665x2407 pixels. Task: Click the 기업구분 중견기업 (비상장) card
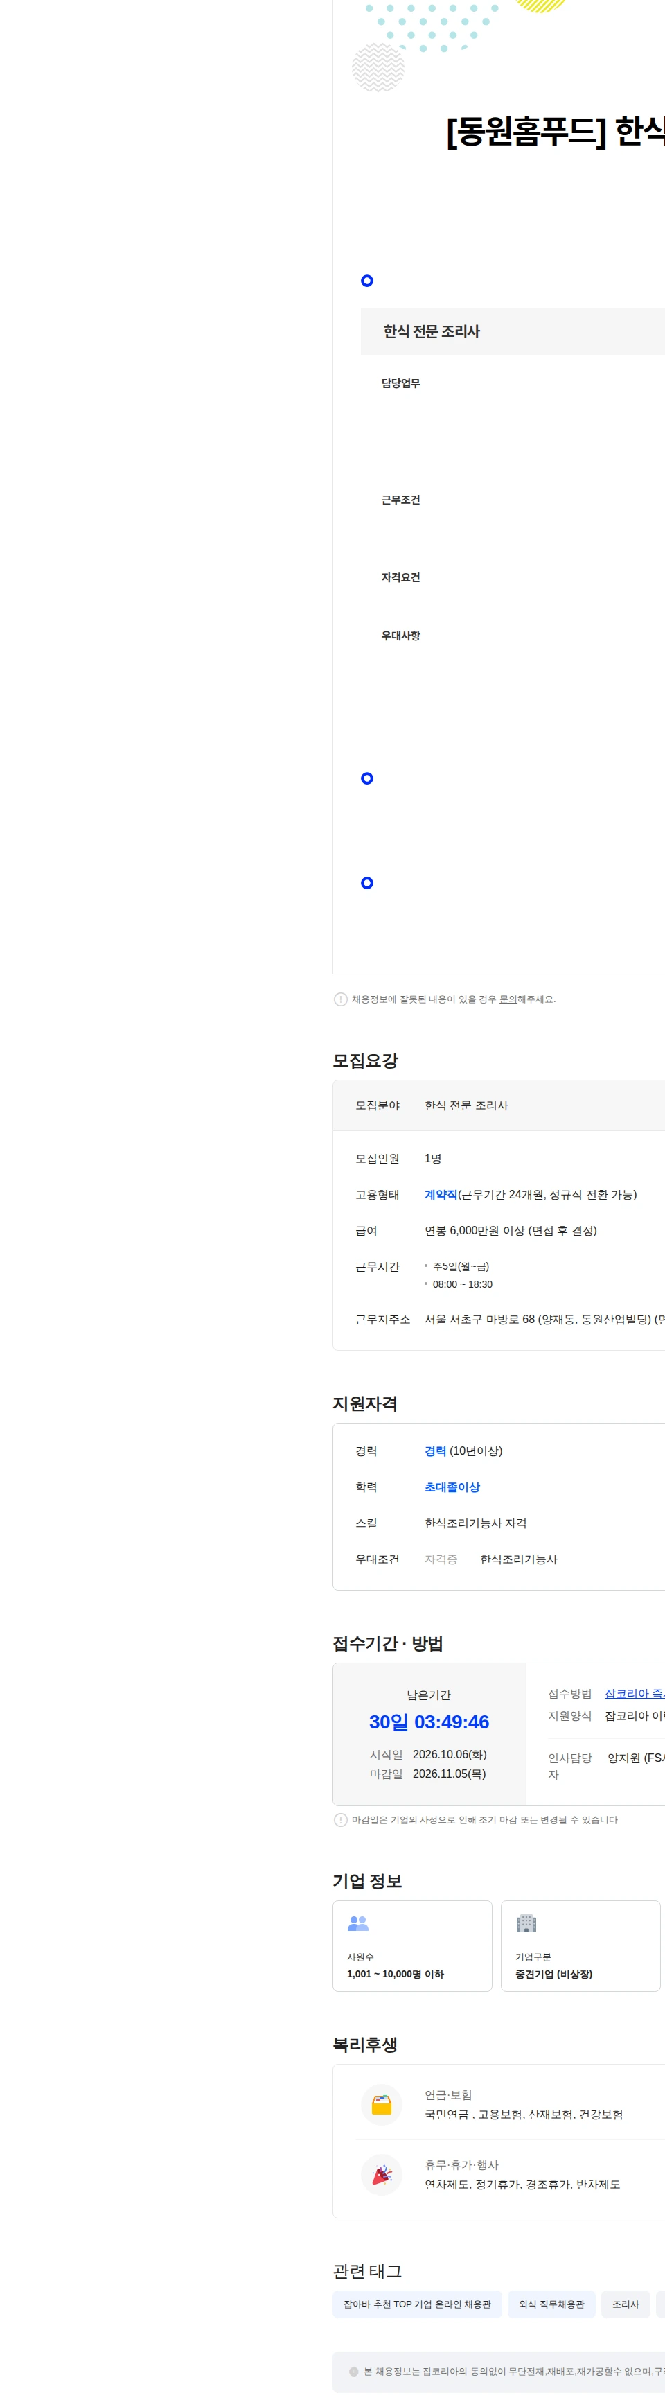pos(580,1946)
